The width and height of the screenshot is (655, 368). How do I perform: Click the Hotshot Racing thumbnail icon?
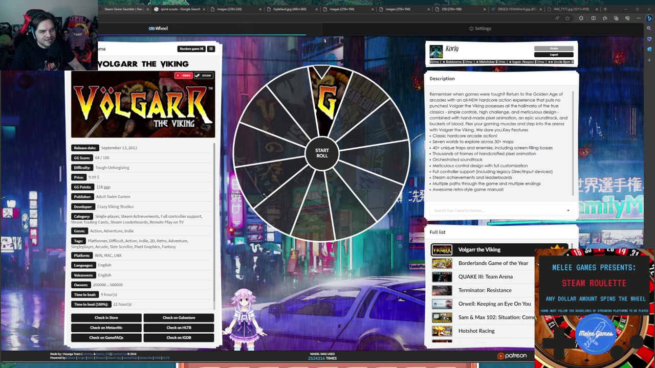(x=442, y=331)
